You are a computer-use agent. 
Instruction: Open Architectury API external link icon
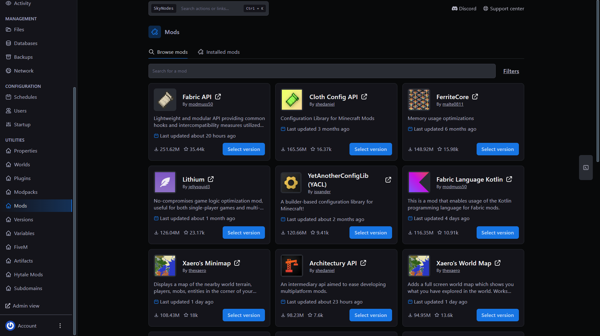[x=363, y=263]
